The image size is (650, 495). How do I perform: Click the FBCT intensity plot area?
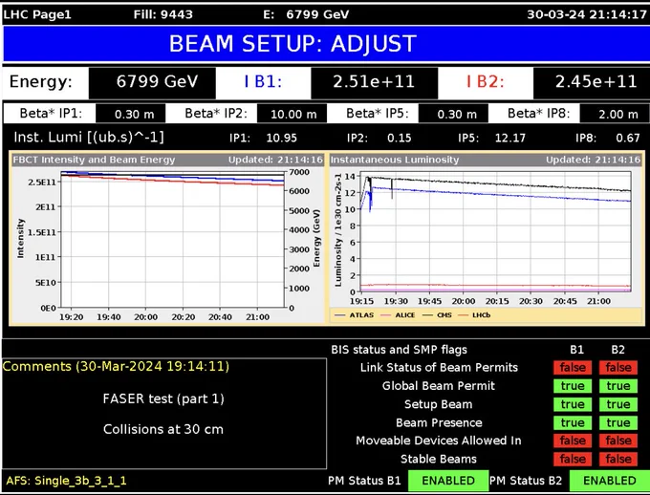[173, 239]
